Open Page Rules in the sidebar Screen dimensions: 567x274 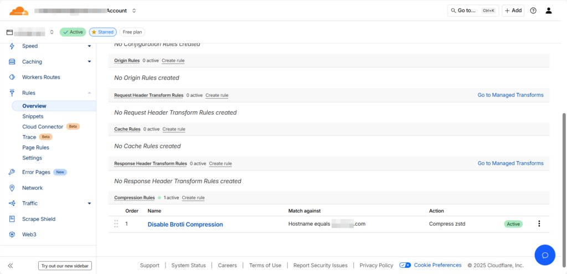pyautogui.click(x=35, y=148)
